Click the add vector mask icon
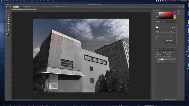Image resolution: width=189 pixels, height=106 pixels. pos(174,27)
